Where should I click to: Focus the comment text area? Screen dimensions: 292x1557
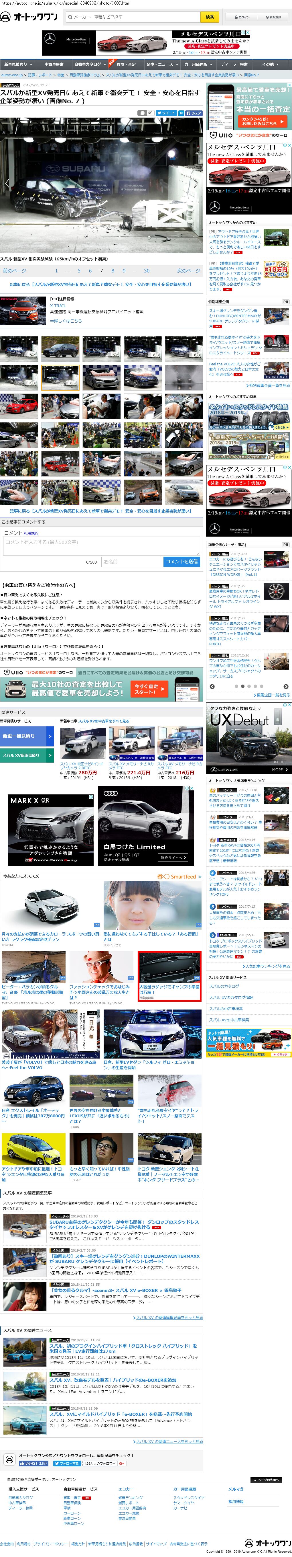101,546
